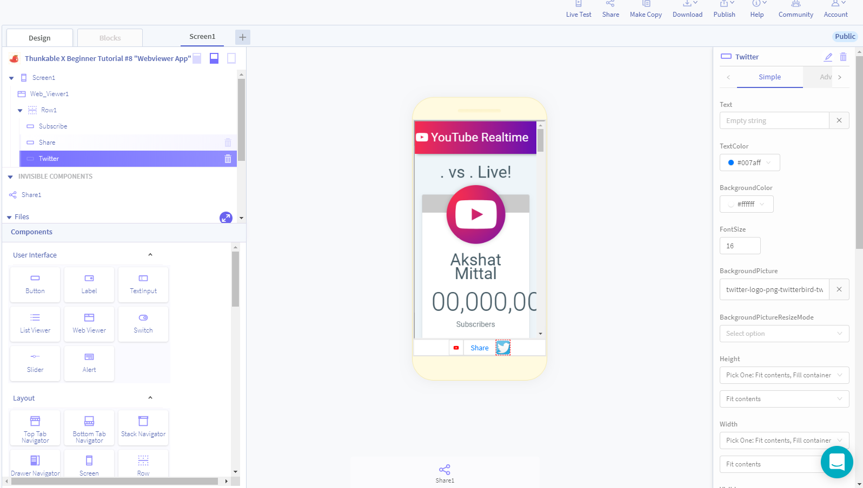Switch to the Advanced properties tab

pyautogui.click(x=819, y=77)
